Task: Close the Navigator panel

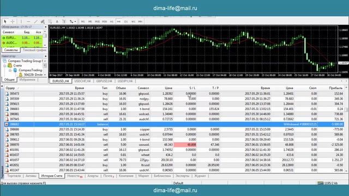Action: click(x=46, y=56)
